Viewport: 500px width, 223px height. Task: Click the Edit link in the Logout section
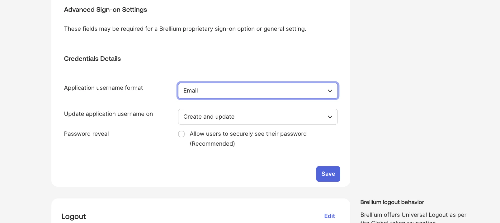329,216
